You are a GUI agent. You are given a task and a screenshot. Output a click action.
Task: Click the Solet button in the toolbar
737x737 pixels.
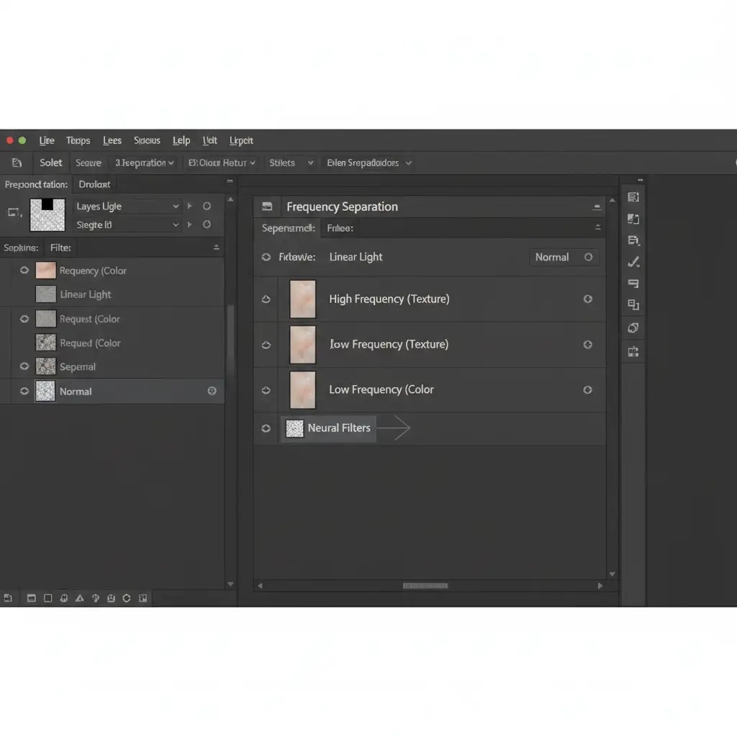(50, 163)
